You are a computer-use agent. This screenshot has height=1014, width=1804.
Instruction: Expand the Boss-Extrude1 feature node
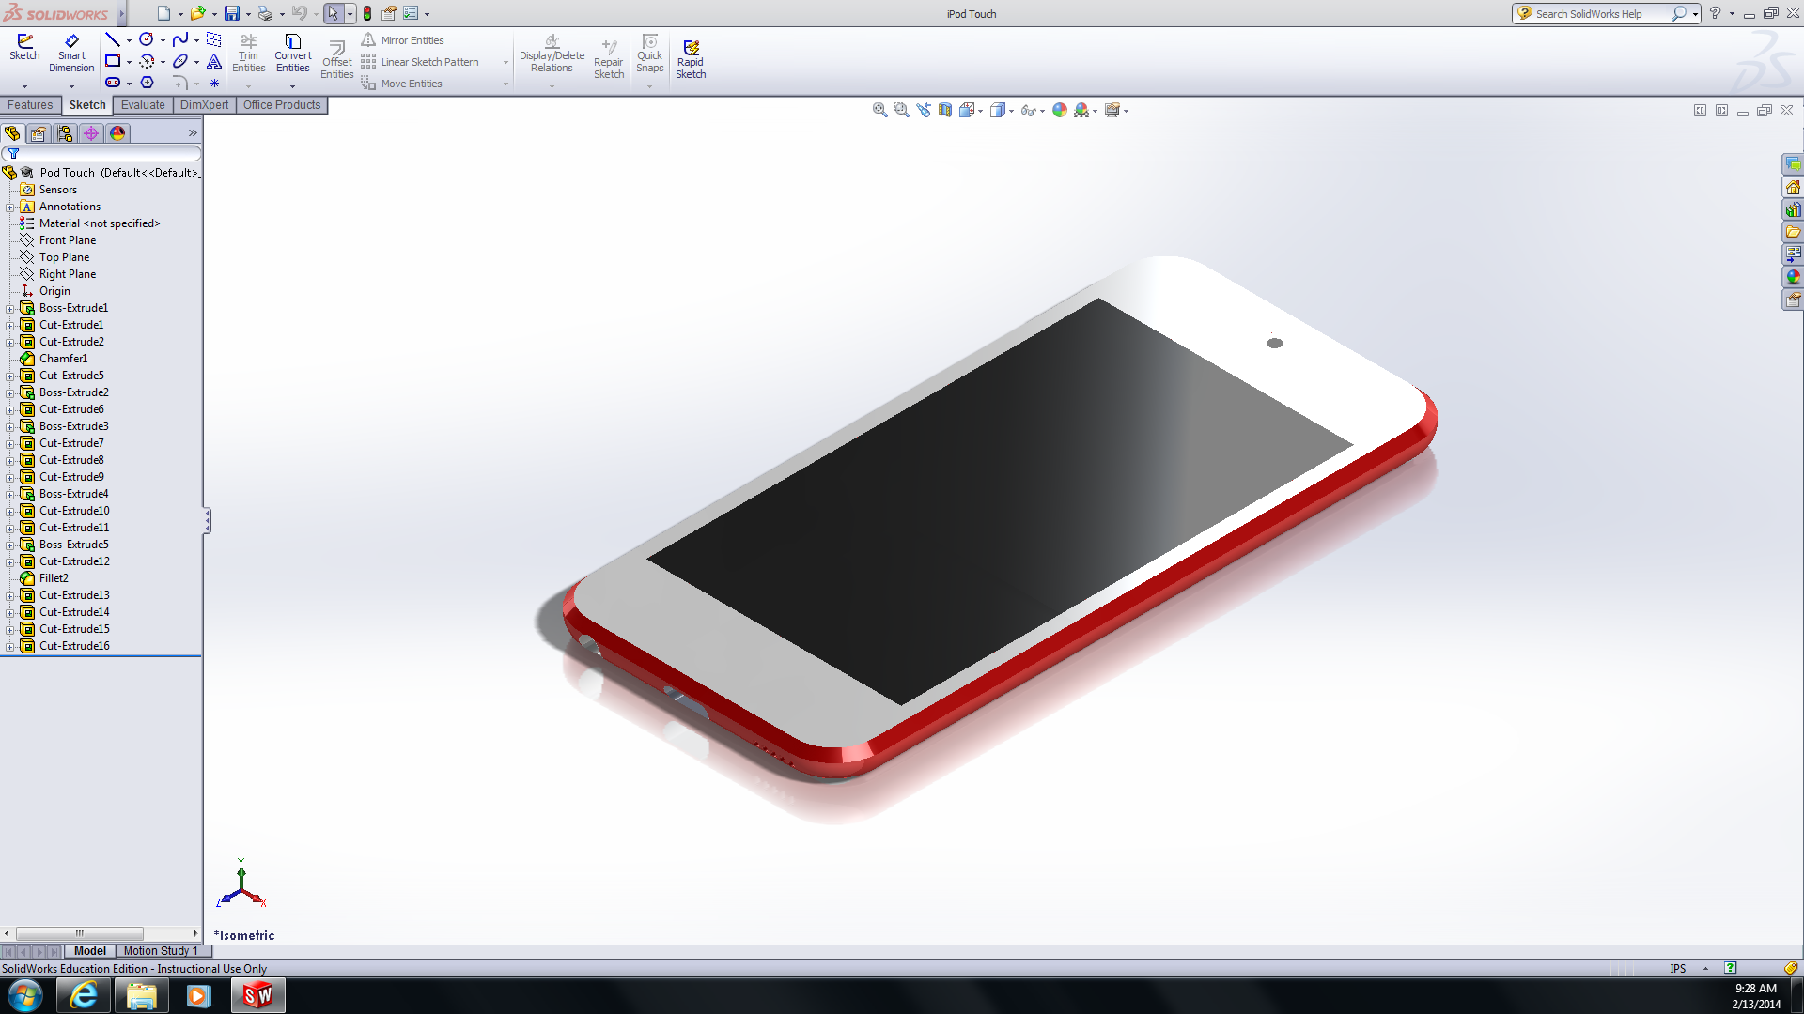[x=10, y=308]
